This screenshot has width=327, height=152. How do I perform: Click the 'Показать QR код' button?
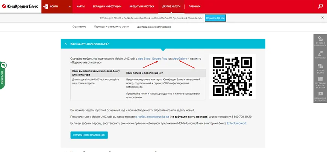[x=215, y=18]
